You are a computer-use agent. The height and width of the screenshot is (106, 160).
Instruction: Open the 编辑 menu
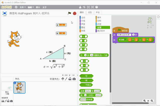pyautogui.click(x=31, y=7)
